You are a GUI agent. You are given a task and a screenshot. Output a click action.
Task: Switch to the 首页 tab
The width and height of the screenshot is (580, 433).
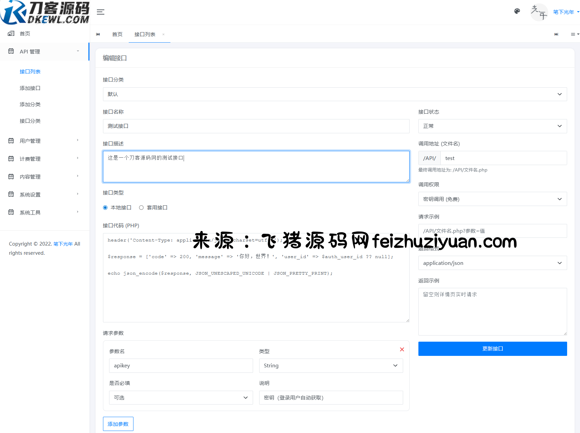pos(117,35)
